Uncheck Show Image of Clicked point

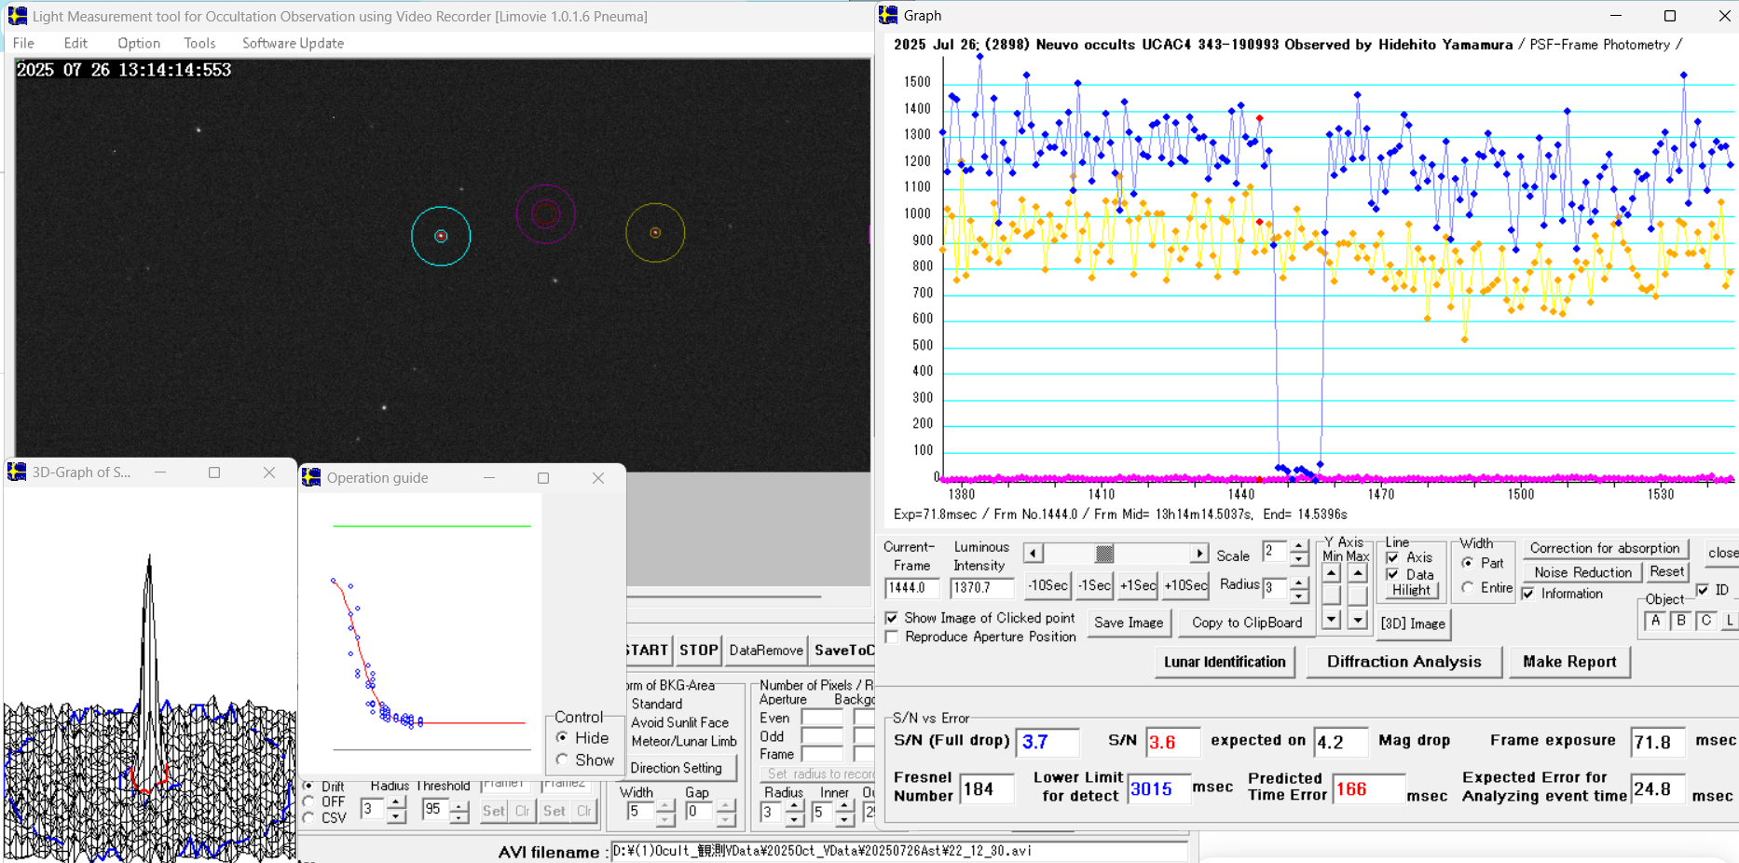pyautogui.click(x=892, y=618)
